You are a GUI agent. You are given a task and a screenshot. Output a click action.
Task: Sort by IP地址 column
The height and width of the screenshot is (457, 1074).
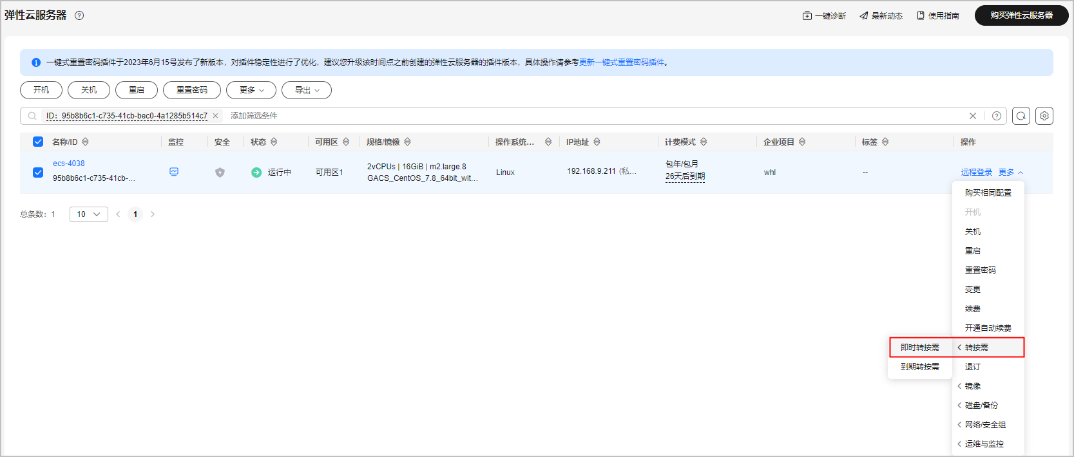point(597,142)
